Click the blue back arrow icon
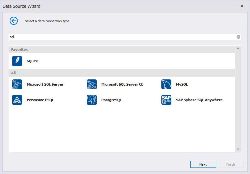 pos(14,21)
